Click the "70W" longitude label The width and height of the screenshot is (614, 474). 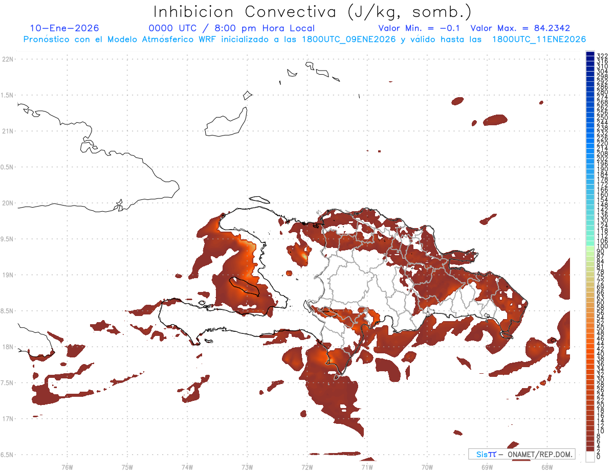[x=427, y=467]
